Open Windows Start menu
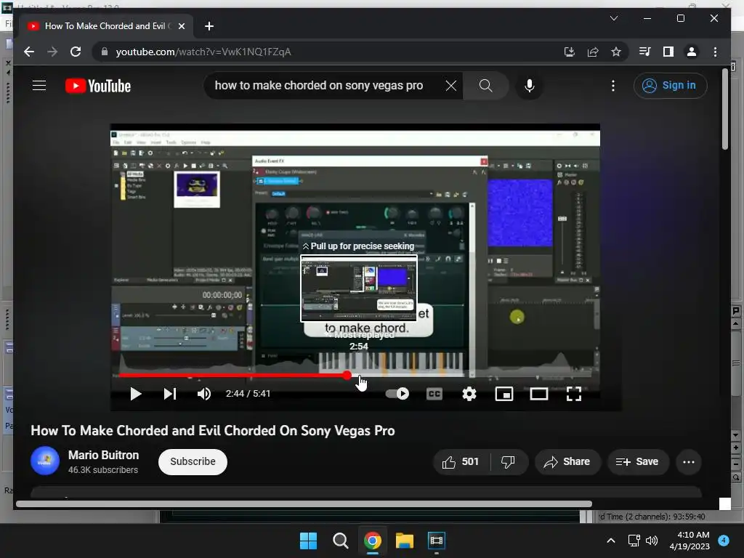The image size is (744, 558). point(308,541)
